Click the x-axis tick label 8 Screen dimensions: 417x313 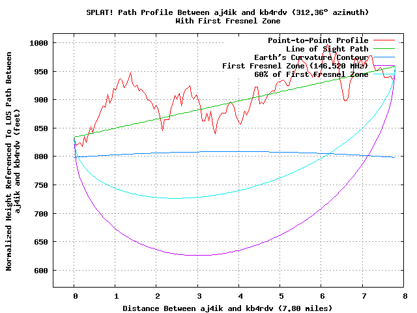[405, 296]
